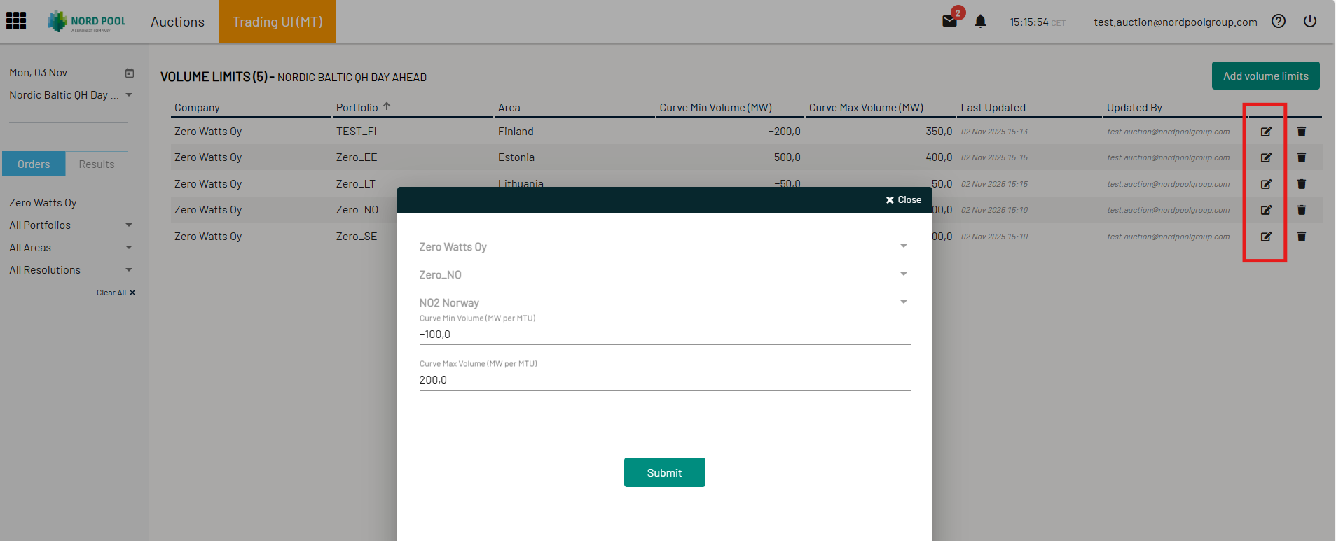
Task: Click the 400,0 max volume cell
Action: (939, 157)
